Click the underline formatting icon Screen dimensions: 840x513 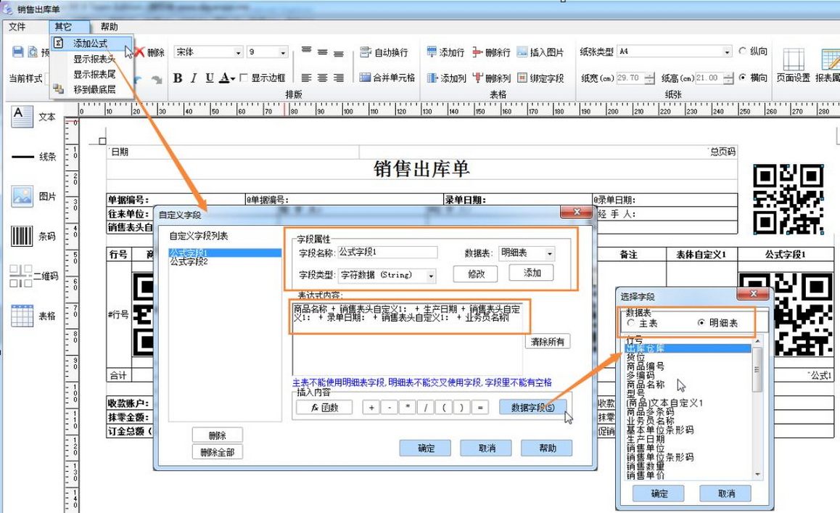210,78
